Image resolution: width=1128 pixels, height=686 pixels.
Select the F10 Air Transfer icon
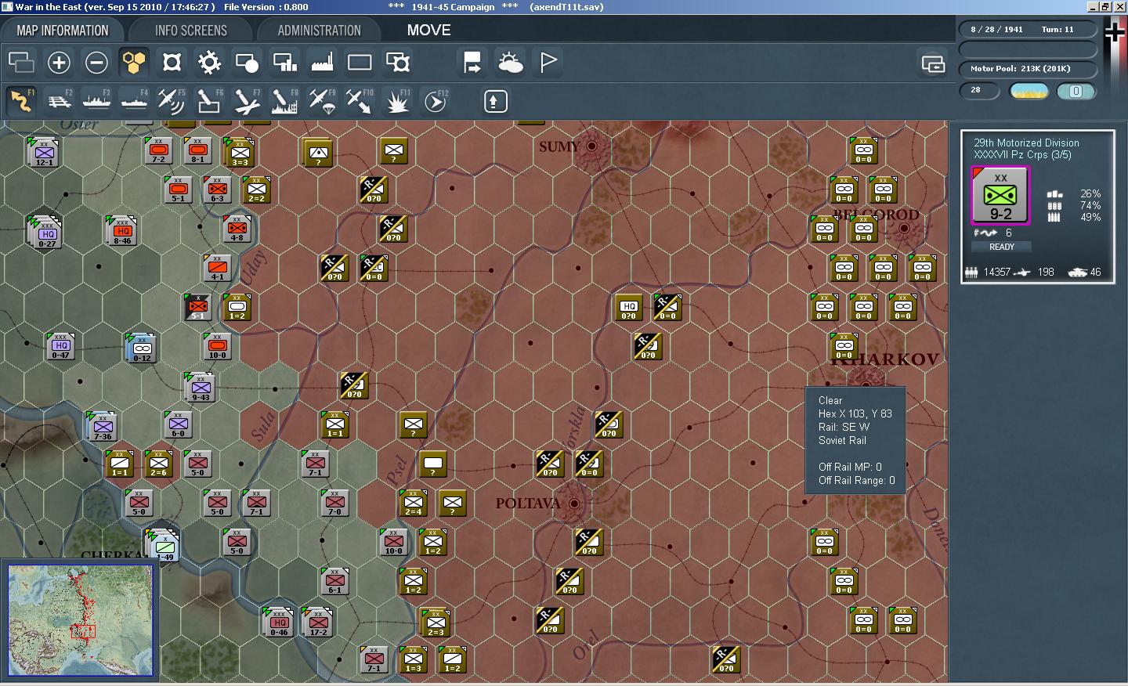[360, 101]
